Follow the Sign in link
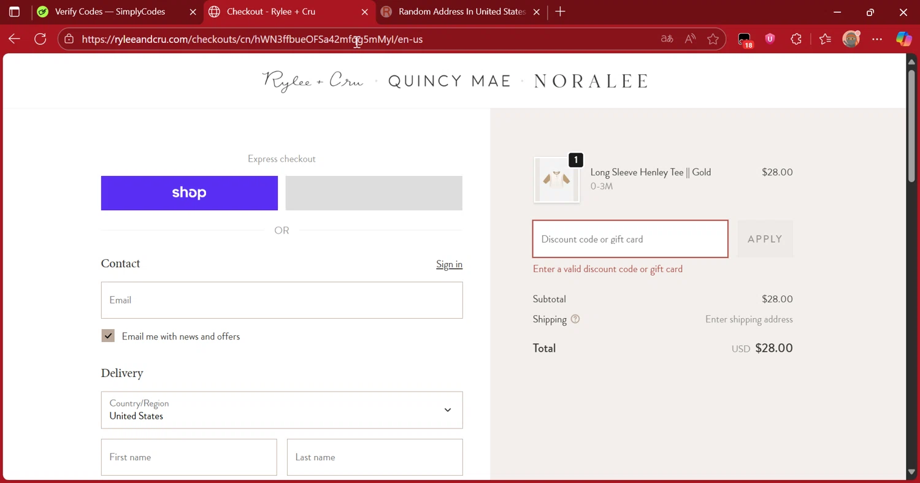The image size is (920, 483). (x=449, y=264)
